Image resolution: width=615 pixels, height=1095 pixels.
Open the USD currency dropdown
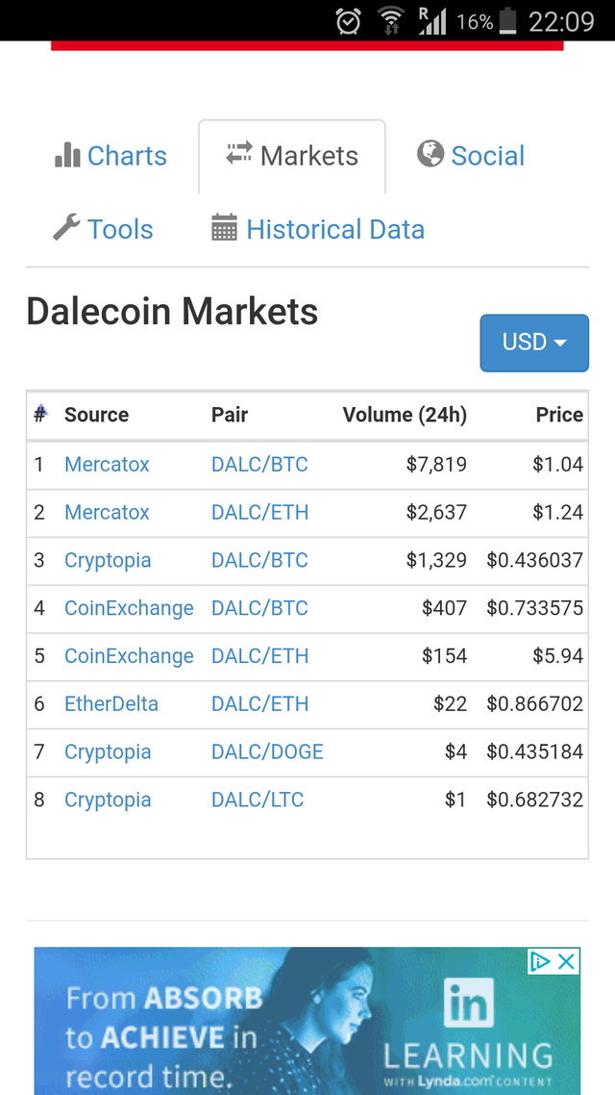point(534,343)
